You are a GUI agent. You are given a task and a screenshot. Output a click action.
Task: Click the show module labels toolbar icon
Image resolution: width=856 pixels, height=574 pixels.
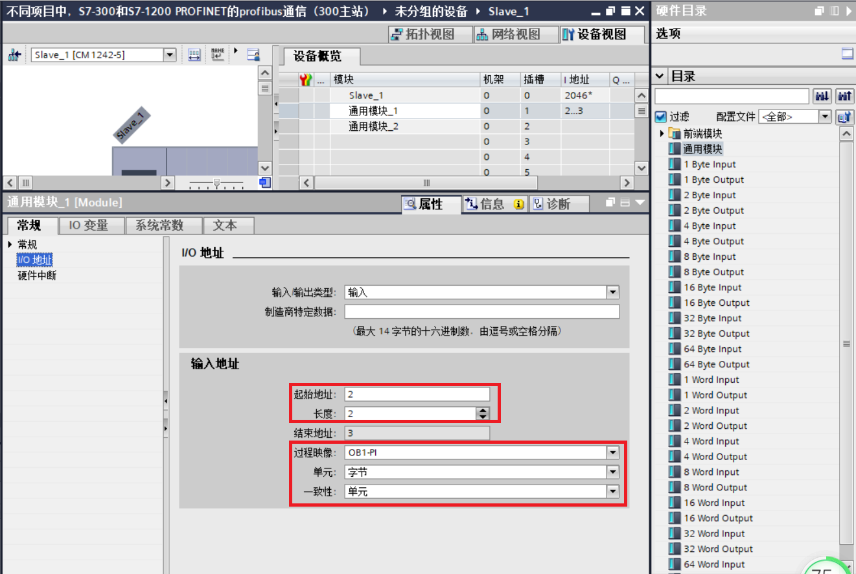[194, 55]
